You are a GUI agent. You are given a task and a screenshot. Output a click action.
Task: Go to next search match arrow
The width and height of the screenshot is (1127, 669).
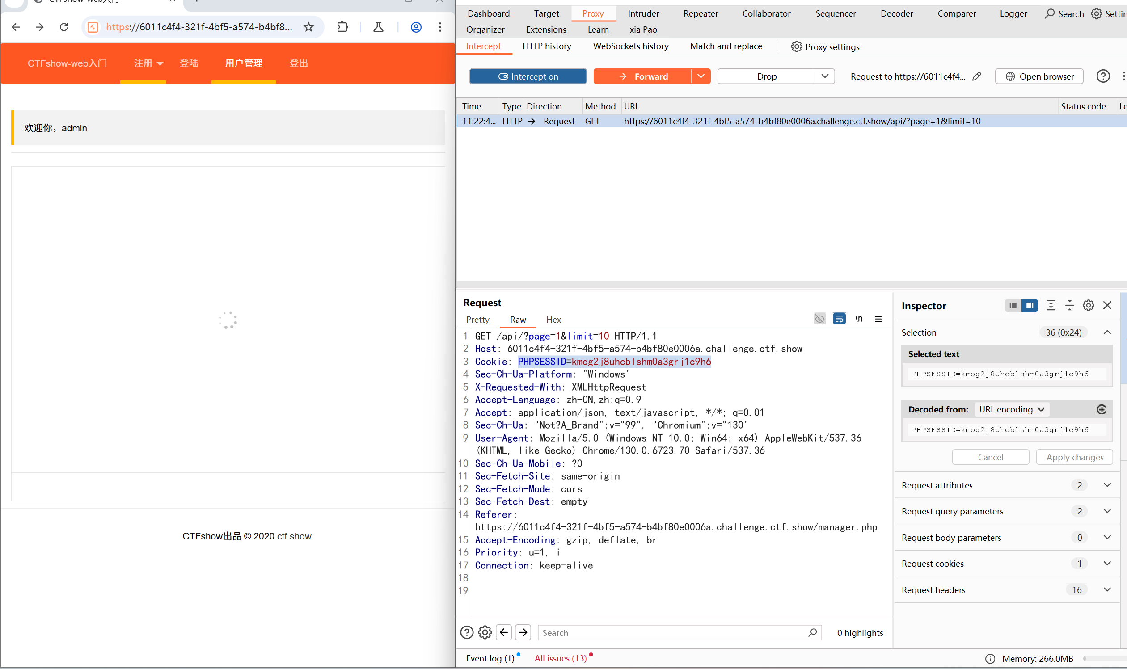tap(523, 632)
